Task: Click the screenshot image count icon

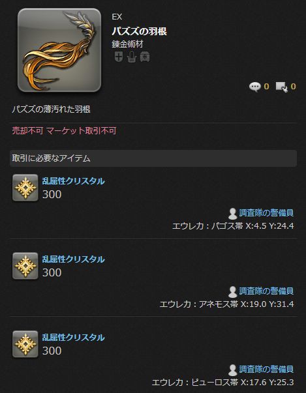Action: coord(282,87)
